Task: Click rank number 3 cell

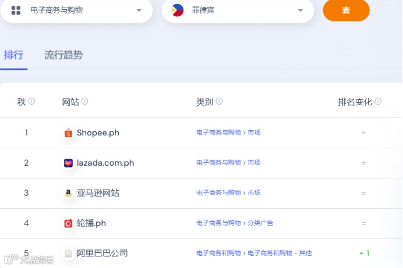Action: click(x=26, y=193)
